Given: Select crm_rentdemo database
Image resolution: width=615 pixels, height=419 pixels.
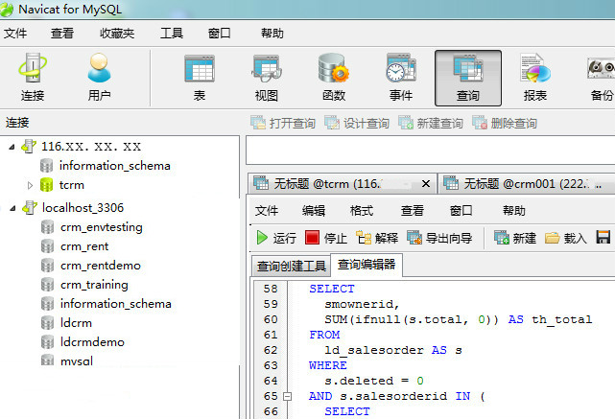Looking at the screenshot, I should pyautogui.click(x=101, y=266).
